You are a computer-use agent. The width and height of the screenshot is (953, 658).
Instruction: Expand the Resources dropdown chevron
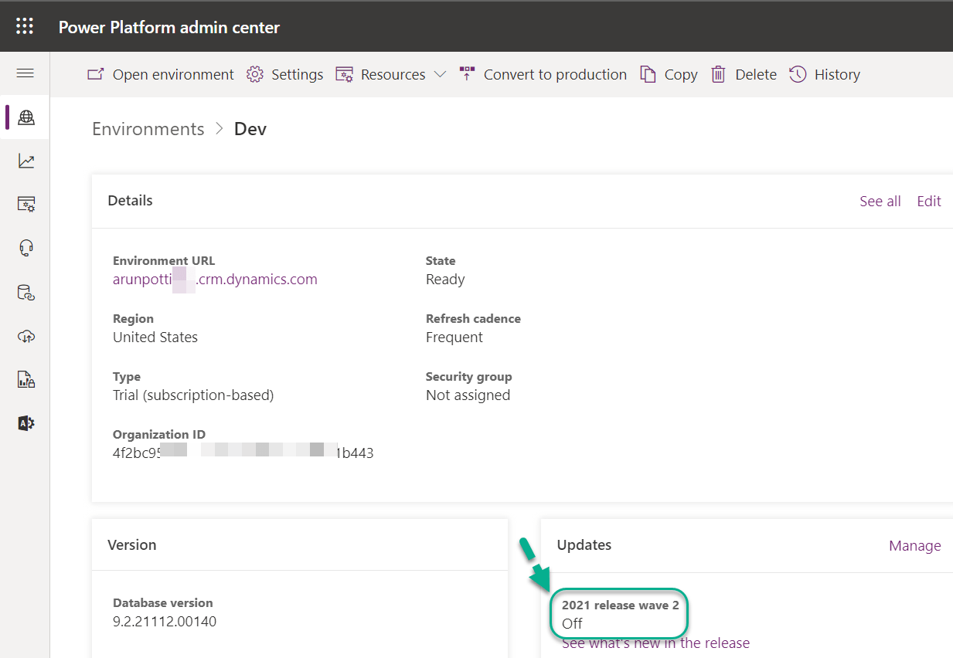point(440,74)
